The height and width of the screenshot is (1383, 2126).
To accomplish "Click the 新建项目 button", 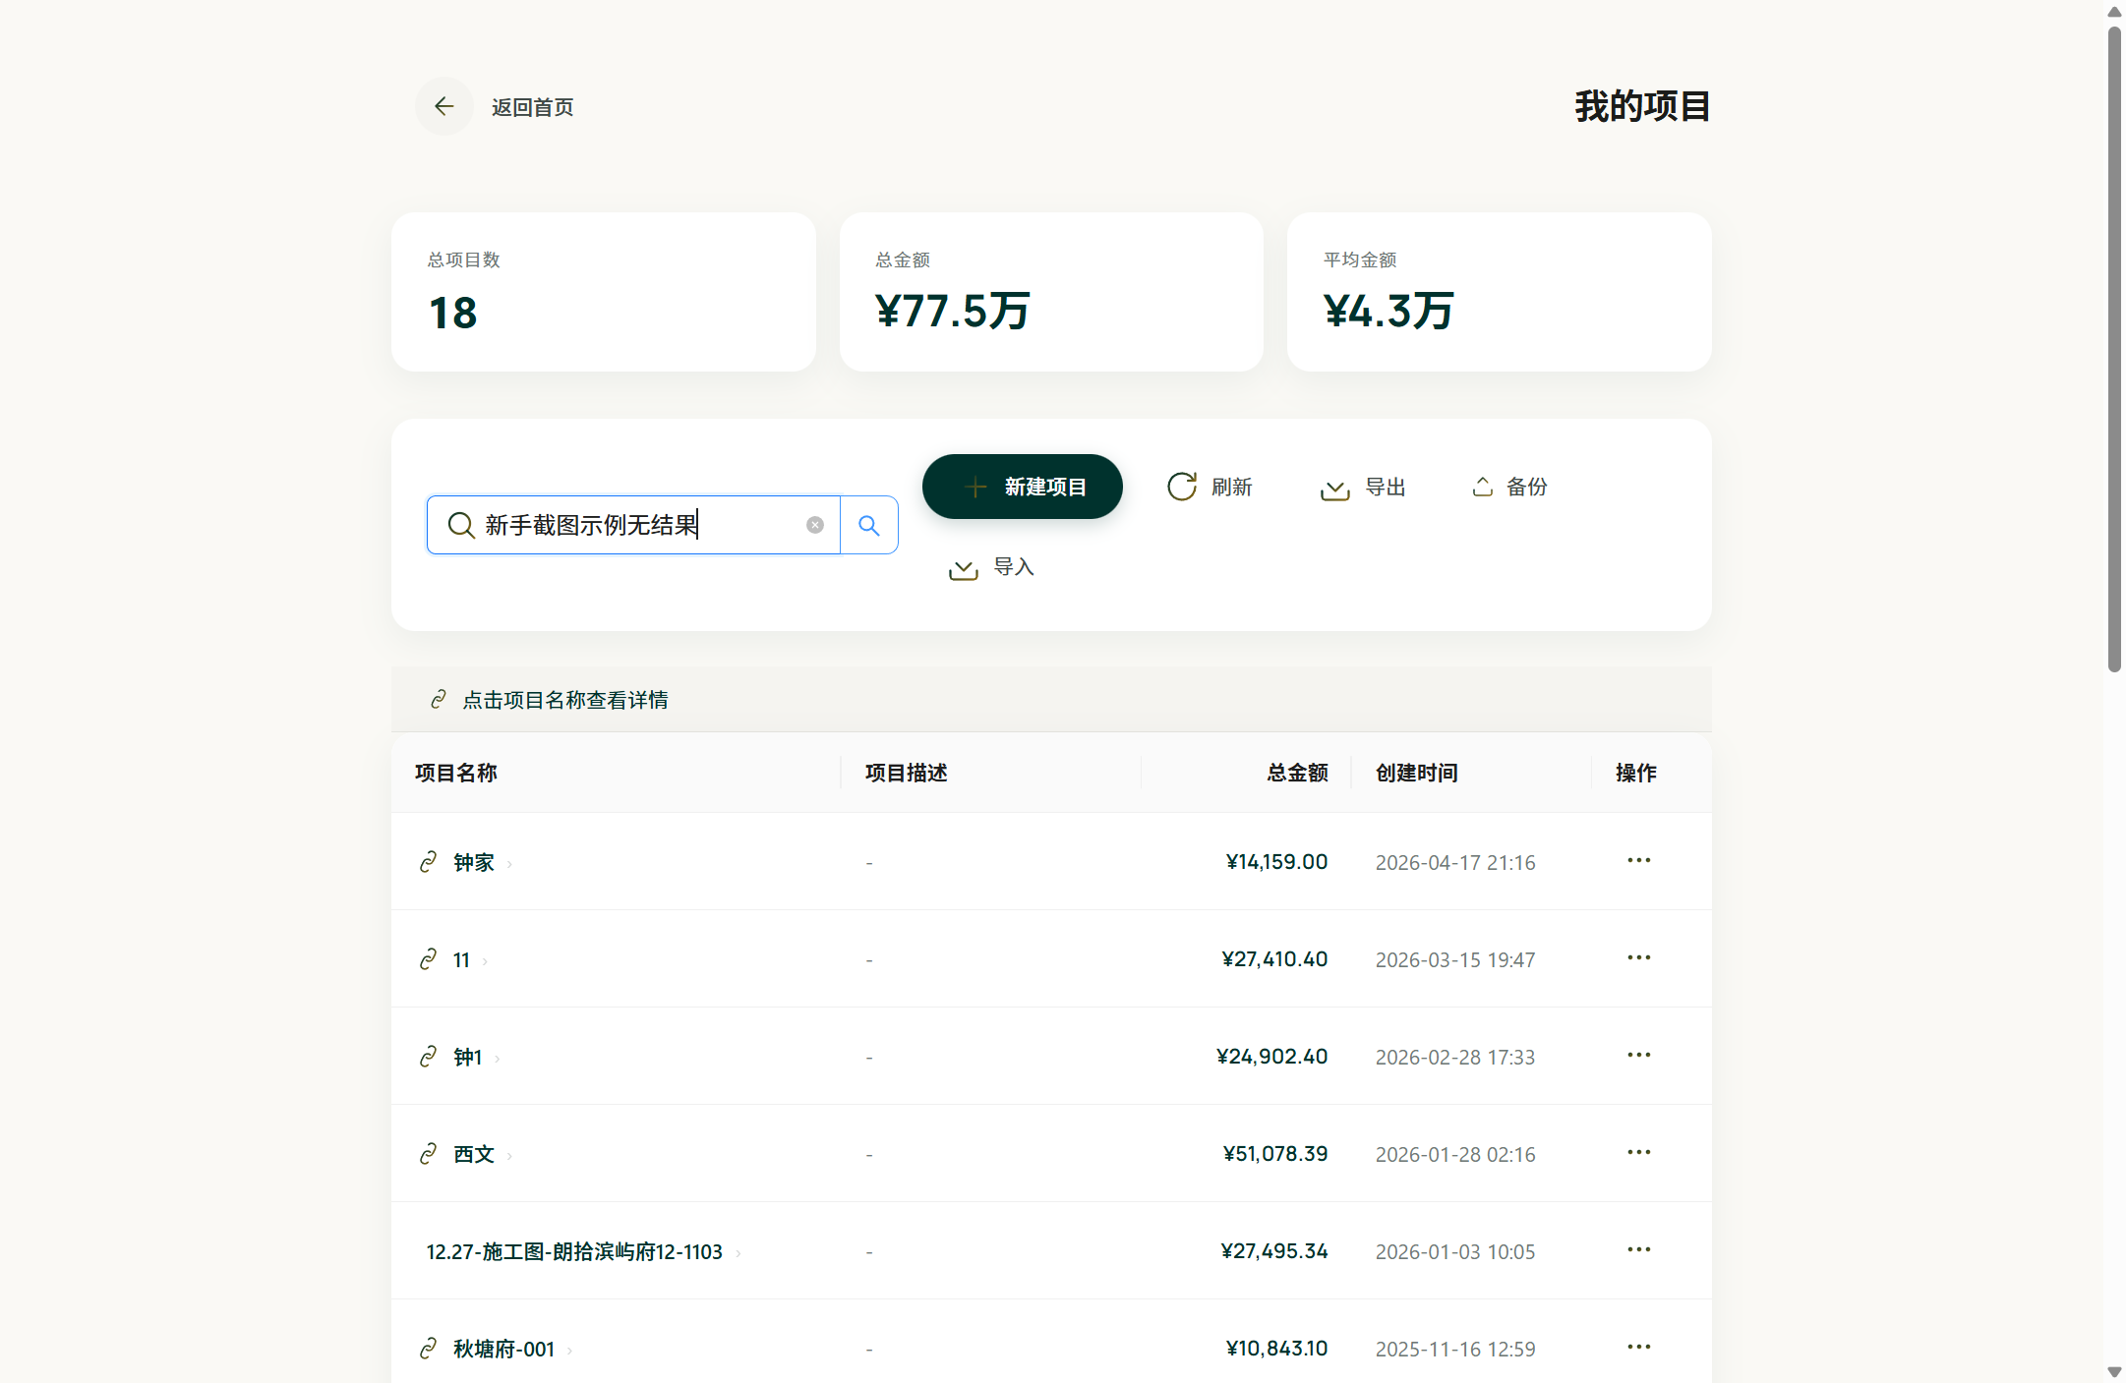I will [1023, 487].
